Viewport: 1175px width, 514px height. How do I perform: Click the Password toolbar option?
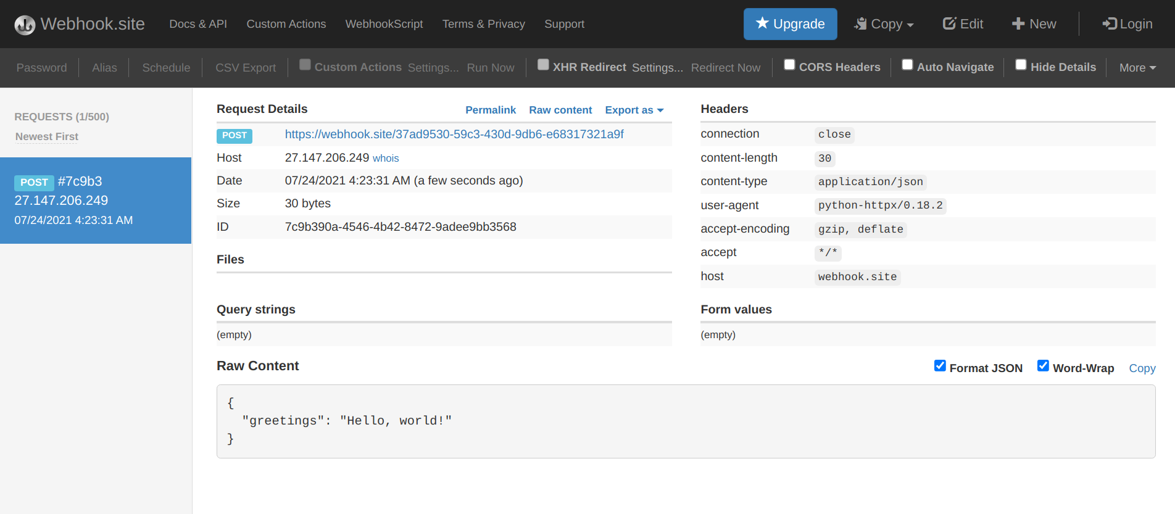(x=41, y=68)
